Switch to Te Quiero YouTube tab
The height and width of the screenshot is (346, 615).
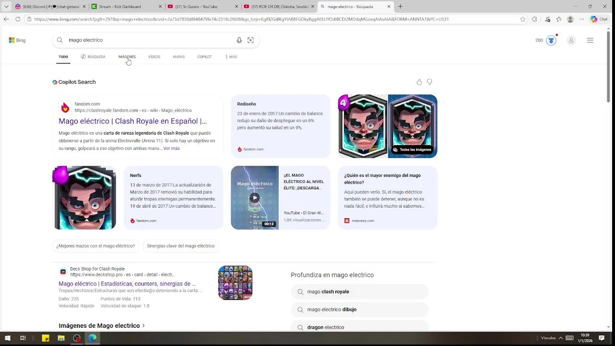[202, 7]
